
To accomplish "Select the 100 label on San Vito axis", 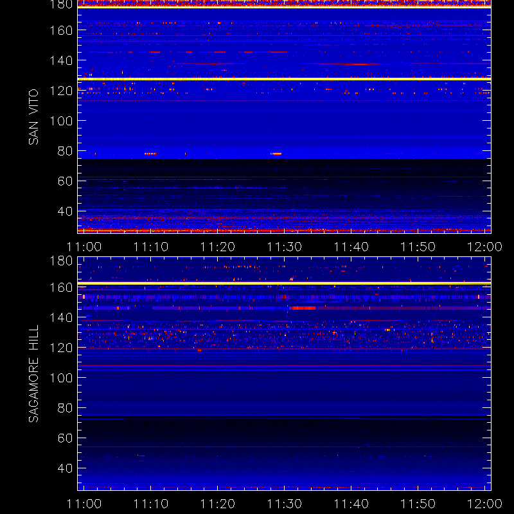I will [x=61, y=121].
